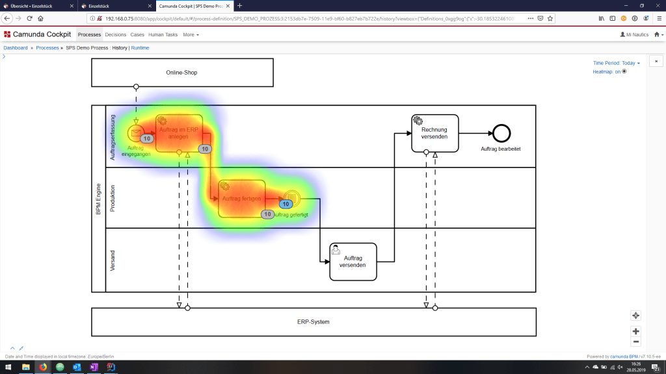Follow the Dashboard breadcrumb link
The image size is (666, 374).
point(16,48)
